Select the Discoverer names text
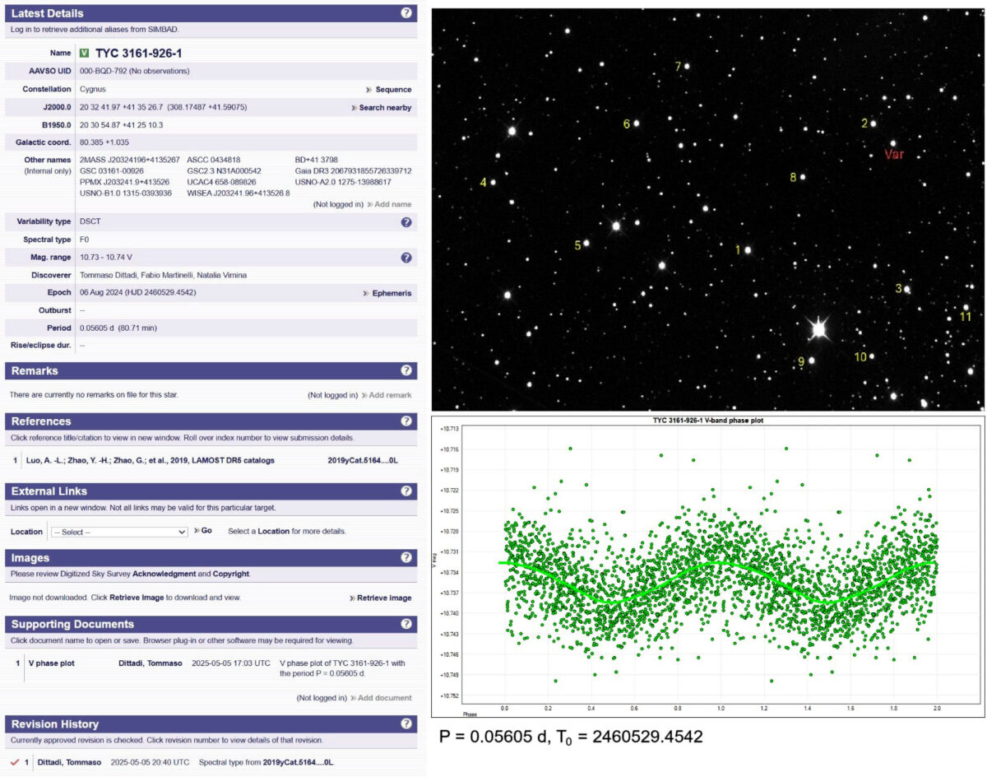987x777 pixels. (164, 275)
